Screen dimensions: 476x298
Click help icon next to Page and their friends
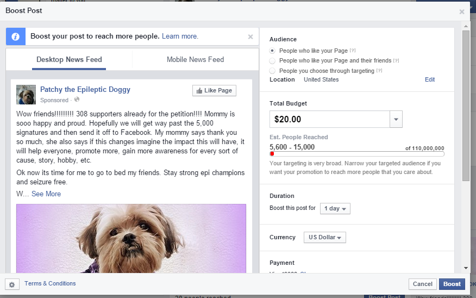[396, 61]
